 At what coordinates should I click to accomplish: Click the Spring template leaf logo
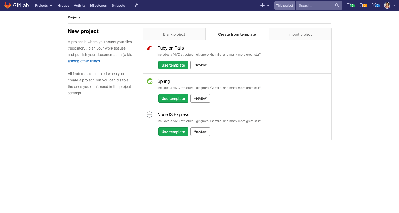[149, 81]
